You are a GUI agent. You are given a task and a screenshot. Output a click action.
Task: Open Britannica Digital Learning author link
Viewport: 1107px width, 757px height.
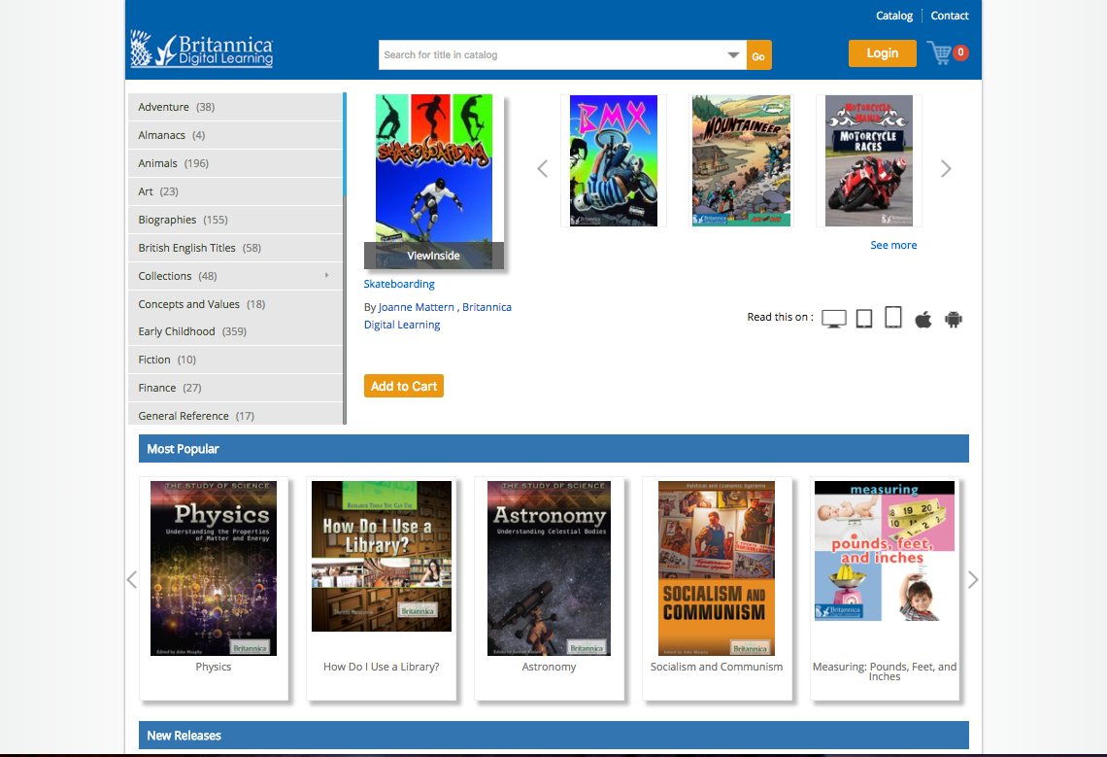(x=438, y=316)
